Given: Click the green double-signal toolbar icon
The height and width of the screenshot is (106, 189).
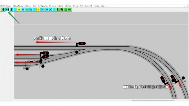Looking at the screenshot, I should (x=62, y=10).
